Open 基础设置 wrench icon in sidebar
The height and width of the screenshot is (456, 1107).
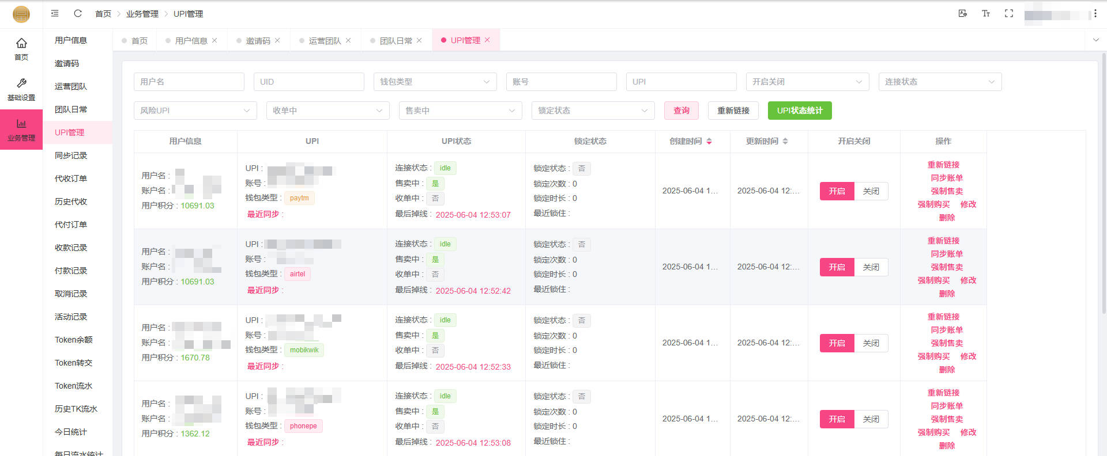[21, 89]
